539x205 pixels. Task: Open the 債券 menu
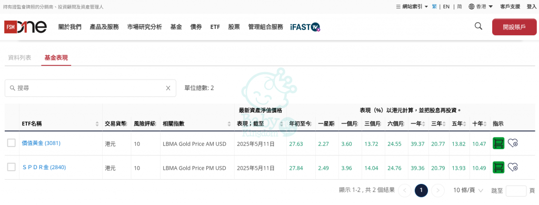click(196, 27)
